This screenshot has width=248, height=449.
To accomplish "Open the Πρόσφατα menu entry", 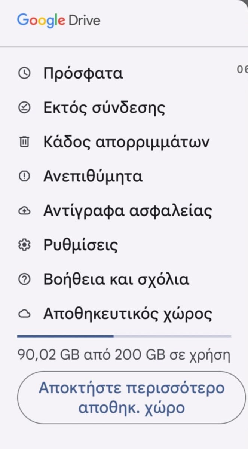I will (x=124, y=73).
